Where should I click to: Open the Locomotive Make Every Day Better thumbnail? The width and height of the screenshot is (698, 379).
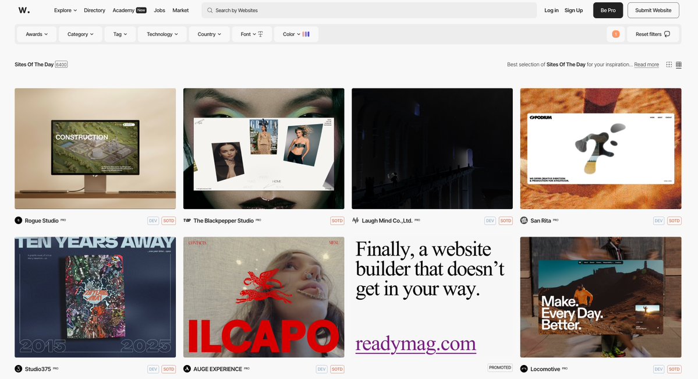coord(601,297)
